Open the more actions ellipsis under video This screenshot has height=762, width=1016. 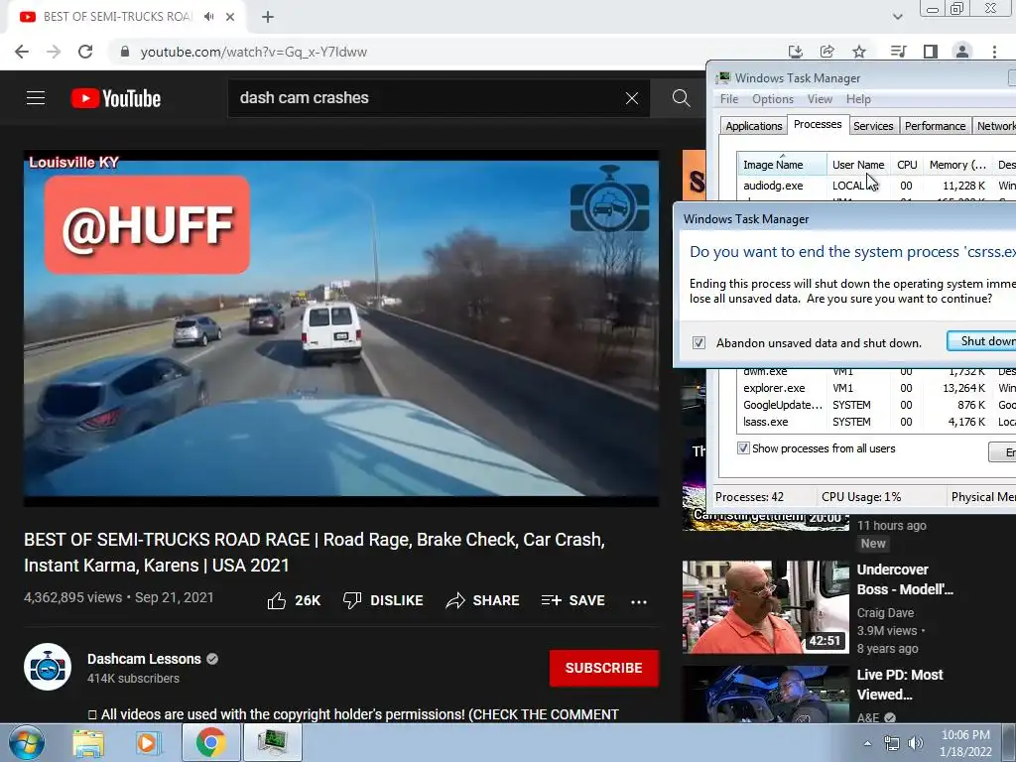[639, 601]
